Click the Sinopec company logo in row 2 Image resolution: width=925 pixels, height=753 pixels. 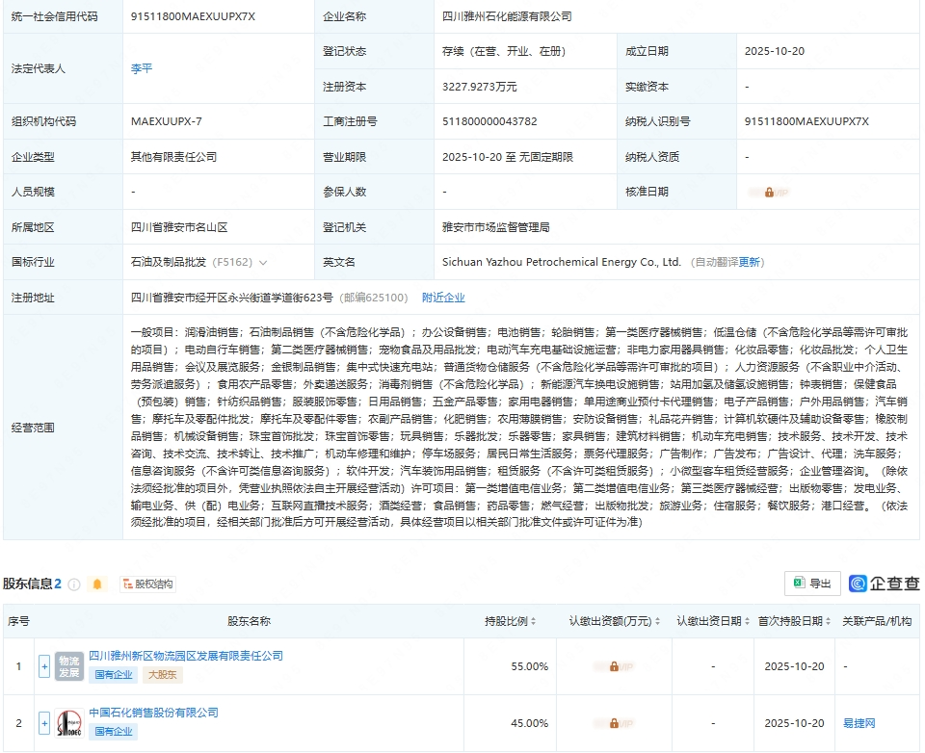coord(69,723)
